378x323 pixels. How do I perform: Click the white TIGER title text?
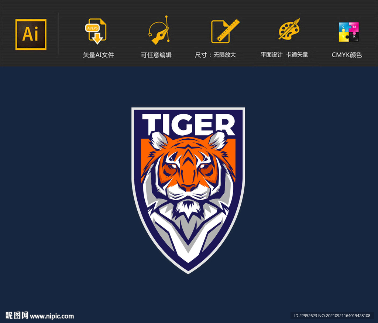tap(188, 124)
